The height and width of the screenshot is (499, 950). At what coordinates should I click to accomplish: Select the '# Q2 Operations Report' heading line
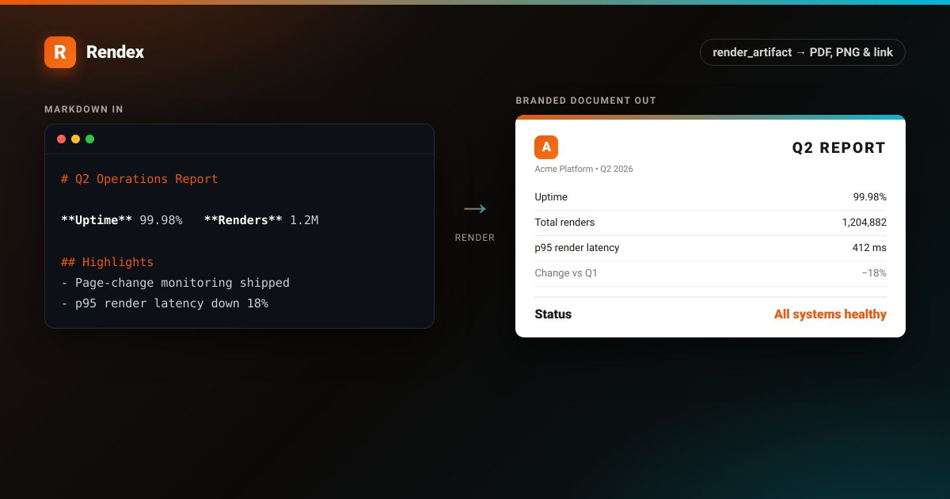139,179
